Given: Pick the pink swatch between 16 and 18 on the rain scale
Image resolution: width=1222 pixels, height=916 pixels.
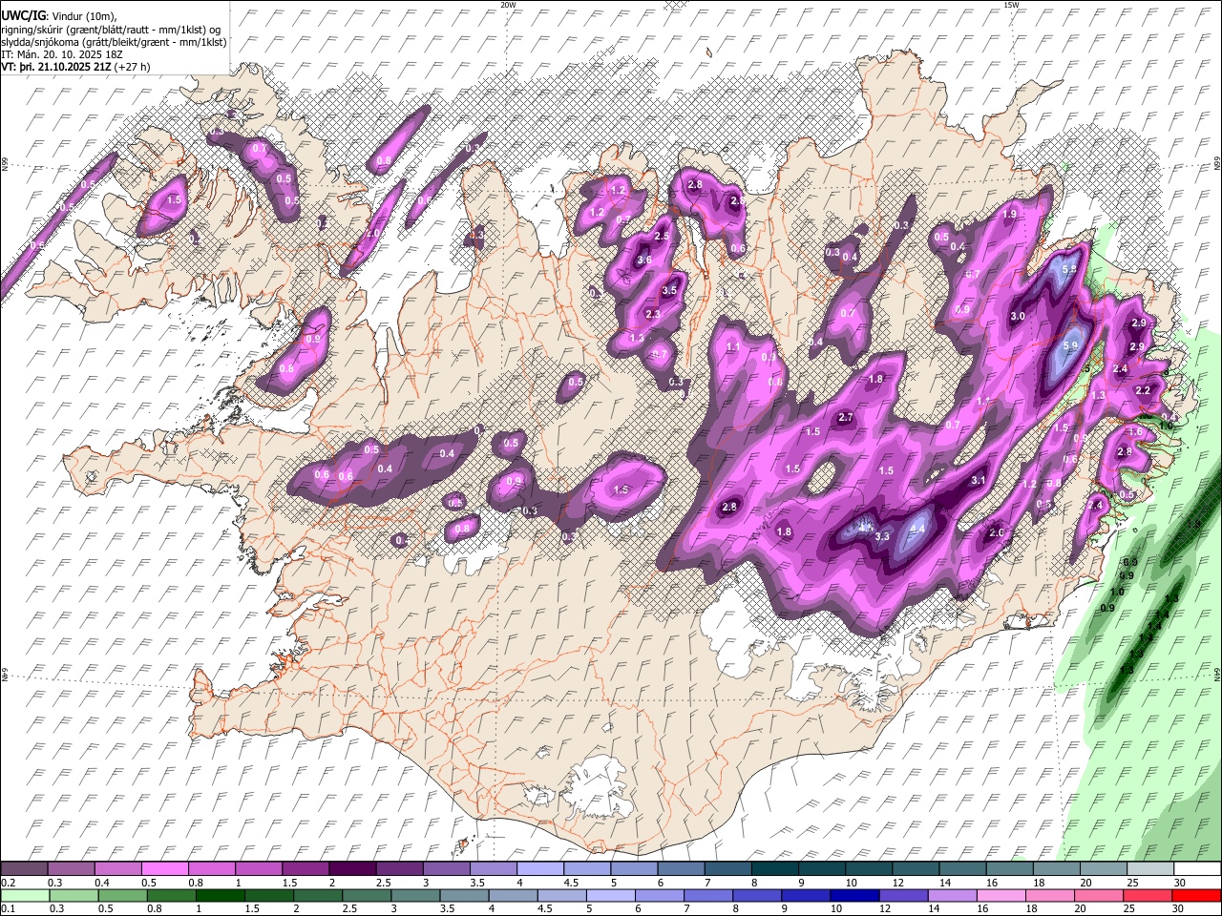Looking at the screenshot, I should (1001, 895).
